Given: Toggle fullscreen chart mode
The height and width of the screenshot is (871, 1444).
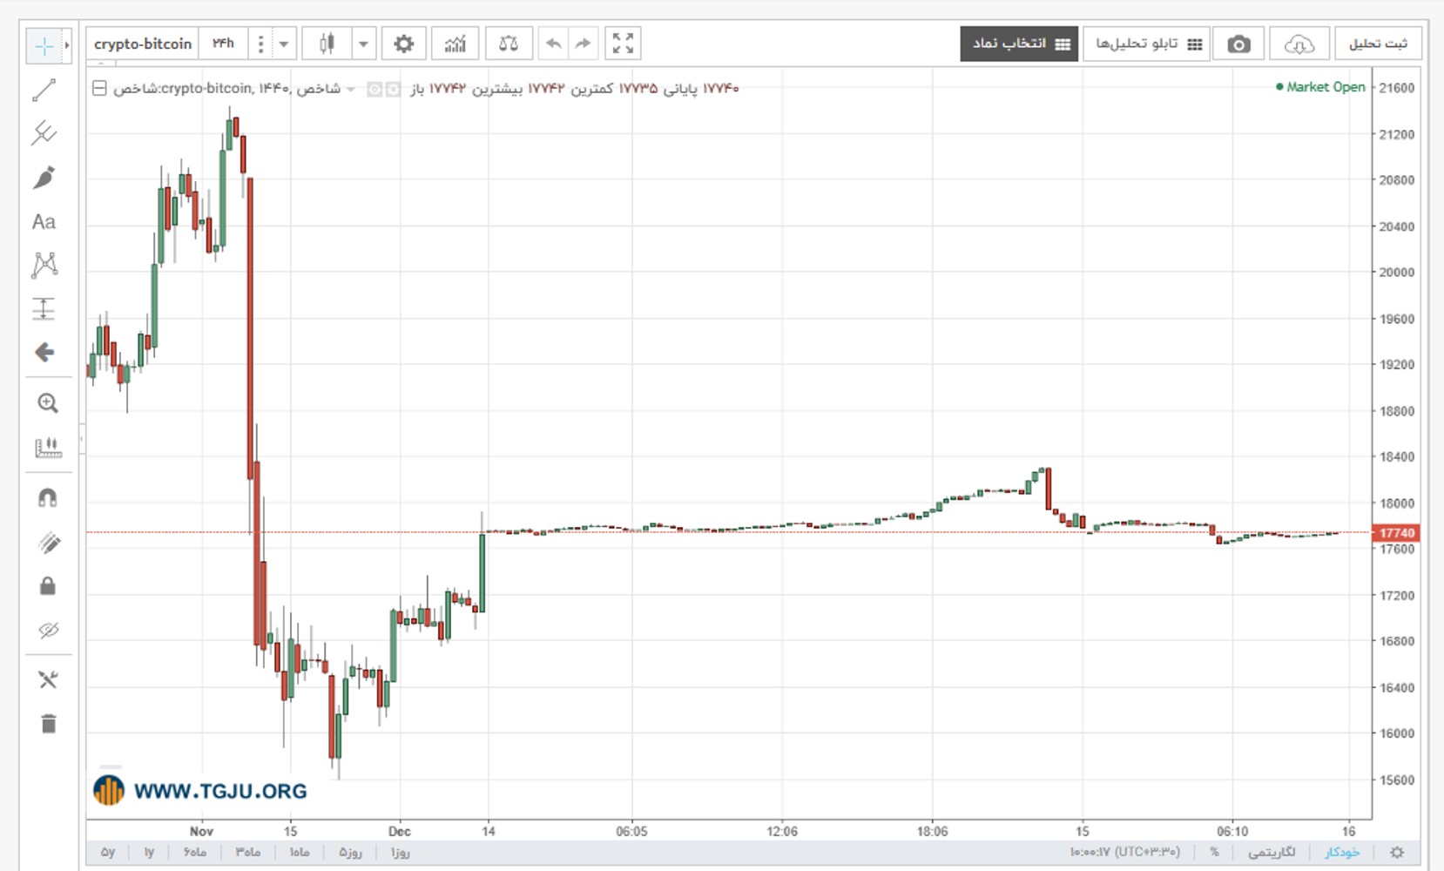Looking at the screenshot, I should (623, 44).
